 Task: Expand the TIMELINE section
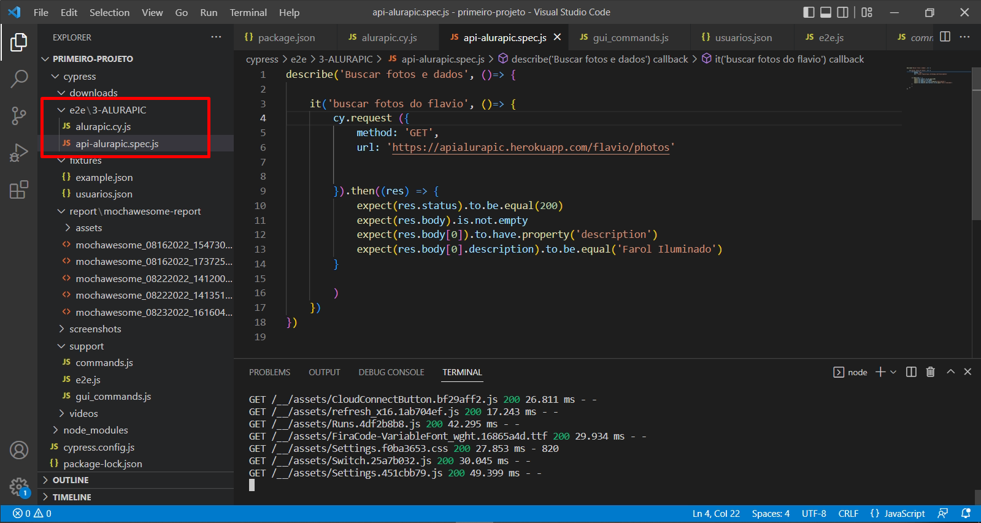tap(136, 497)
